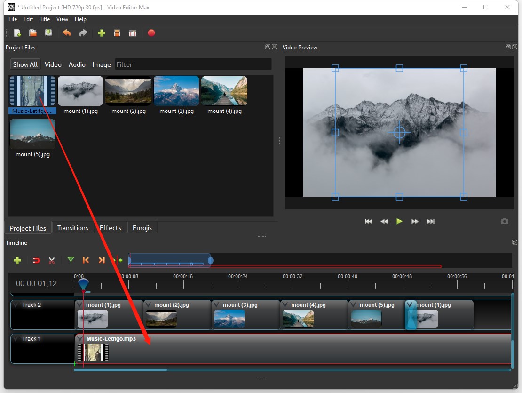Select the mount (3).jpg thumbnail
Viewport: 522px width, 393px height.
click(176, 90)
